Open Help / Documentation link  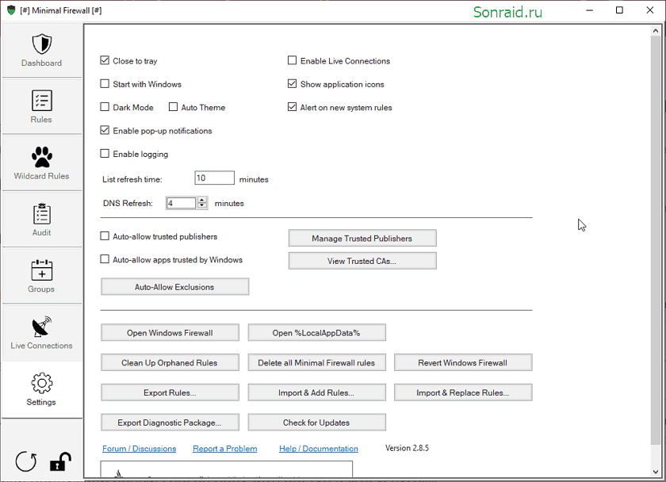point(319,449)
